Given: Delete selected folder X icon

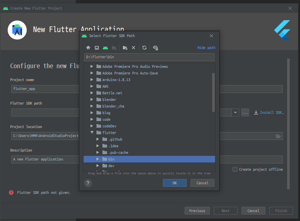Looking at the screenshot, I should (133, 48).
